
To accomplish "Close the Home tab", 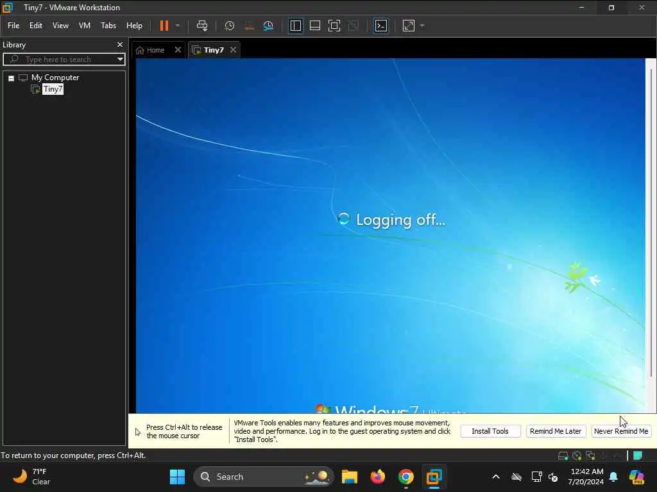I will (x=178, y=50).
